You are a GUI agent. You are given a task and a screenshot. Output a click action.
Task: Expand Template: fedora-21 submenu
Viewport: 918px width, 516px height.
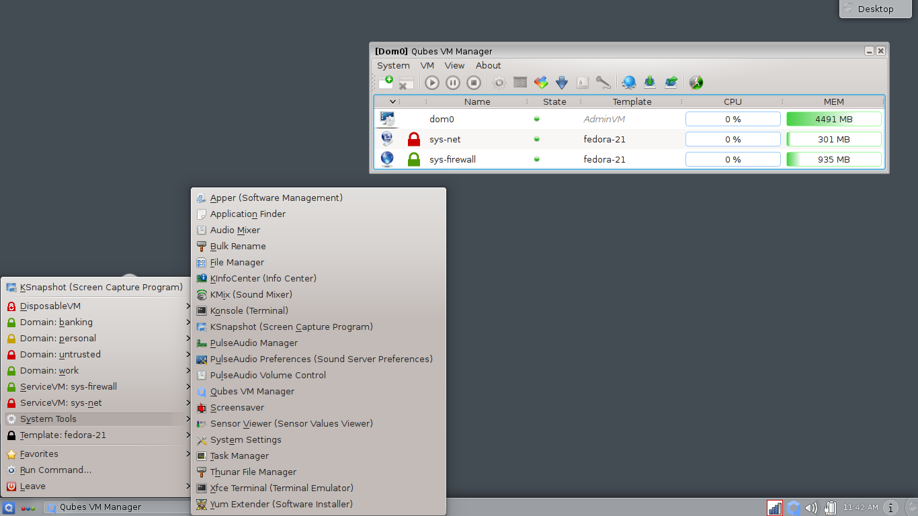coord(97,435)
